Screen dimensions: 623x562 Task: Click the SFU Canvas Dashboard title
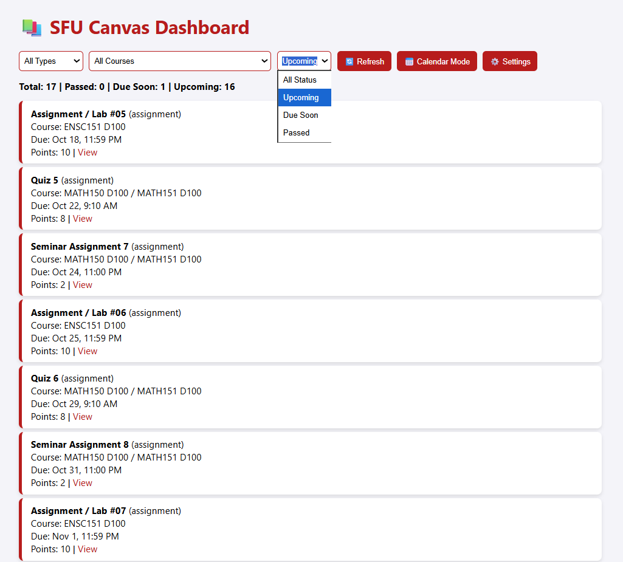[150, 28]
